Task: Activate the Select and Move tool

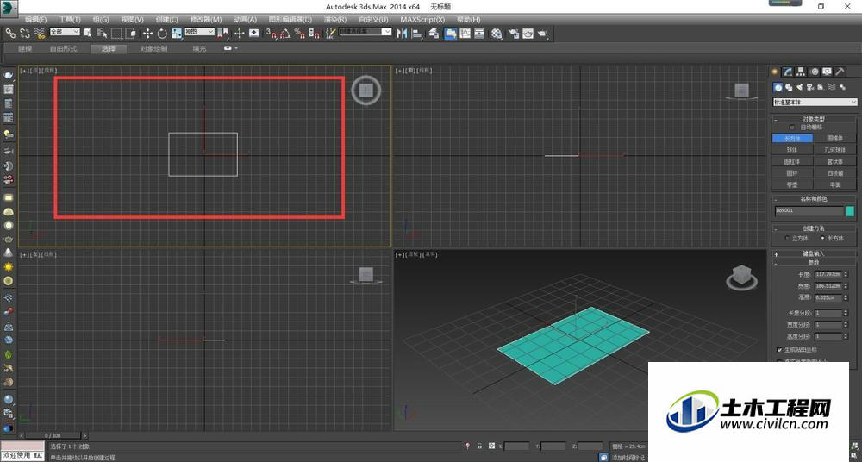Action: point(148,34)
